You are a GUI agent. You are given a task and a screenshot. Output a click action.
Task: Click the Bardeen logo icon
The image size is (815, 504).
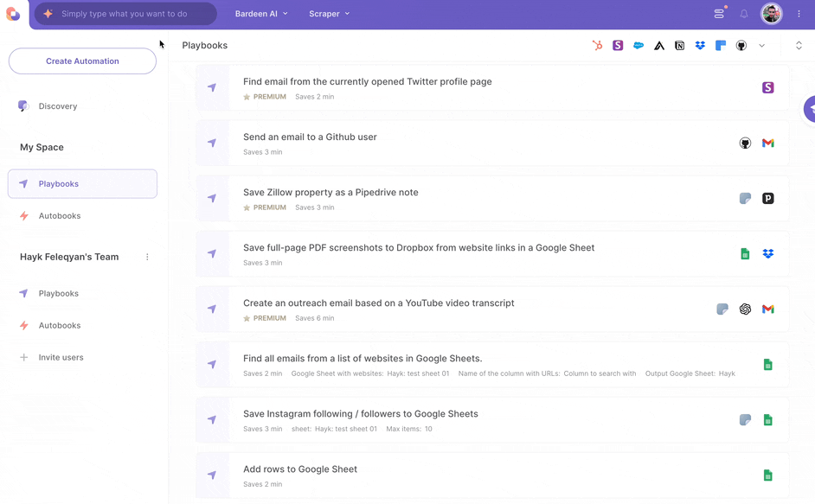(x=12, y=14)
